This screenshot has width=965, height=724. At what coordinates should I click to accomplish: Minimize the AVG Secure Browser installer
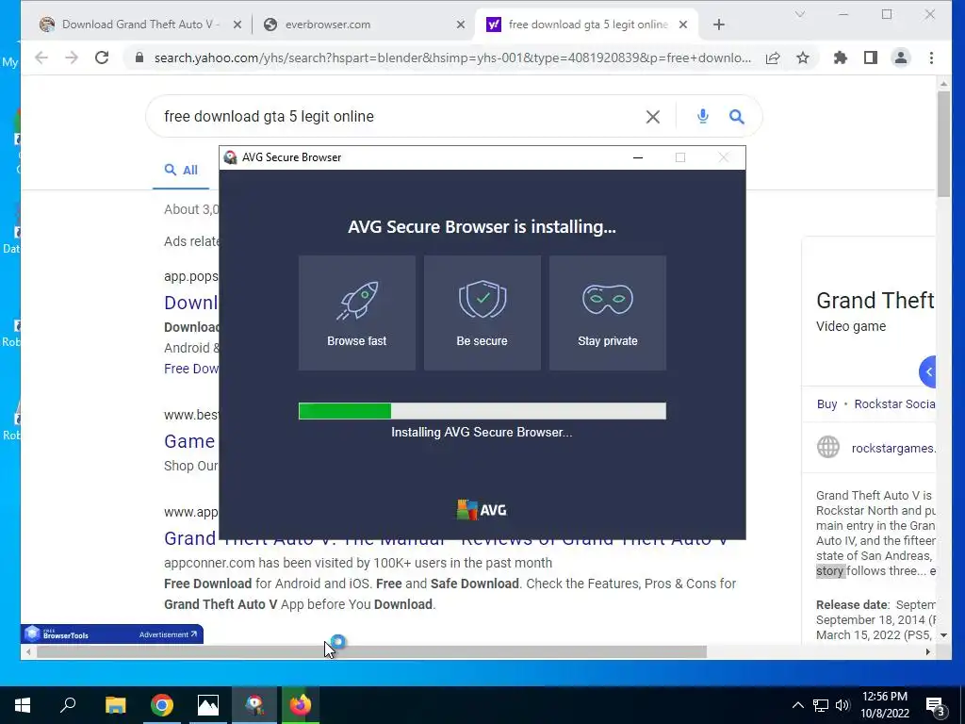pos(638,157)
